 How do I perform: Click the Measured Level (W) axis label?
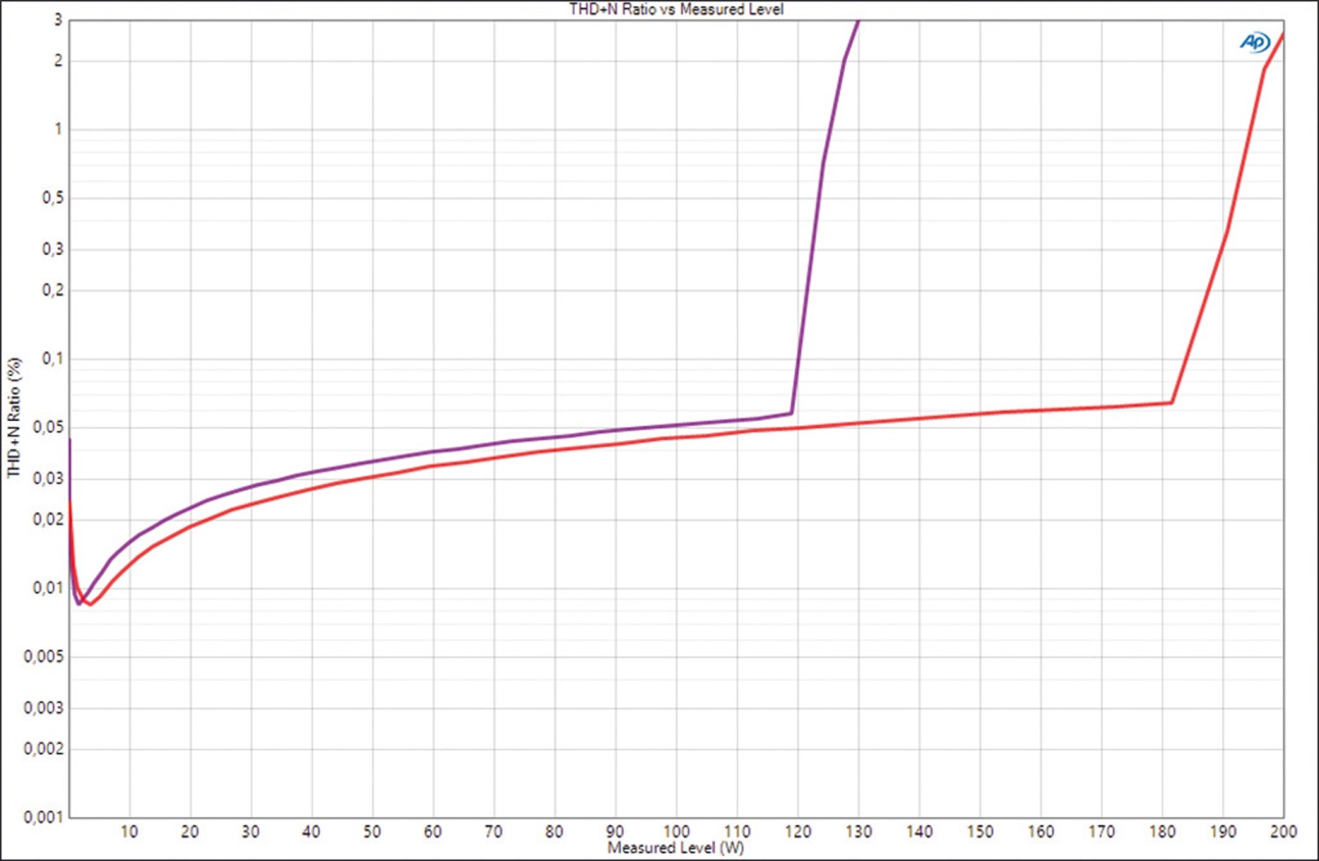tap(675, 848)
